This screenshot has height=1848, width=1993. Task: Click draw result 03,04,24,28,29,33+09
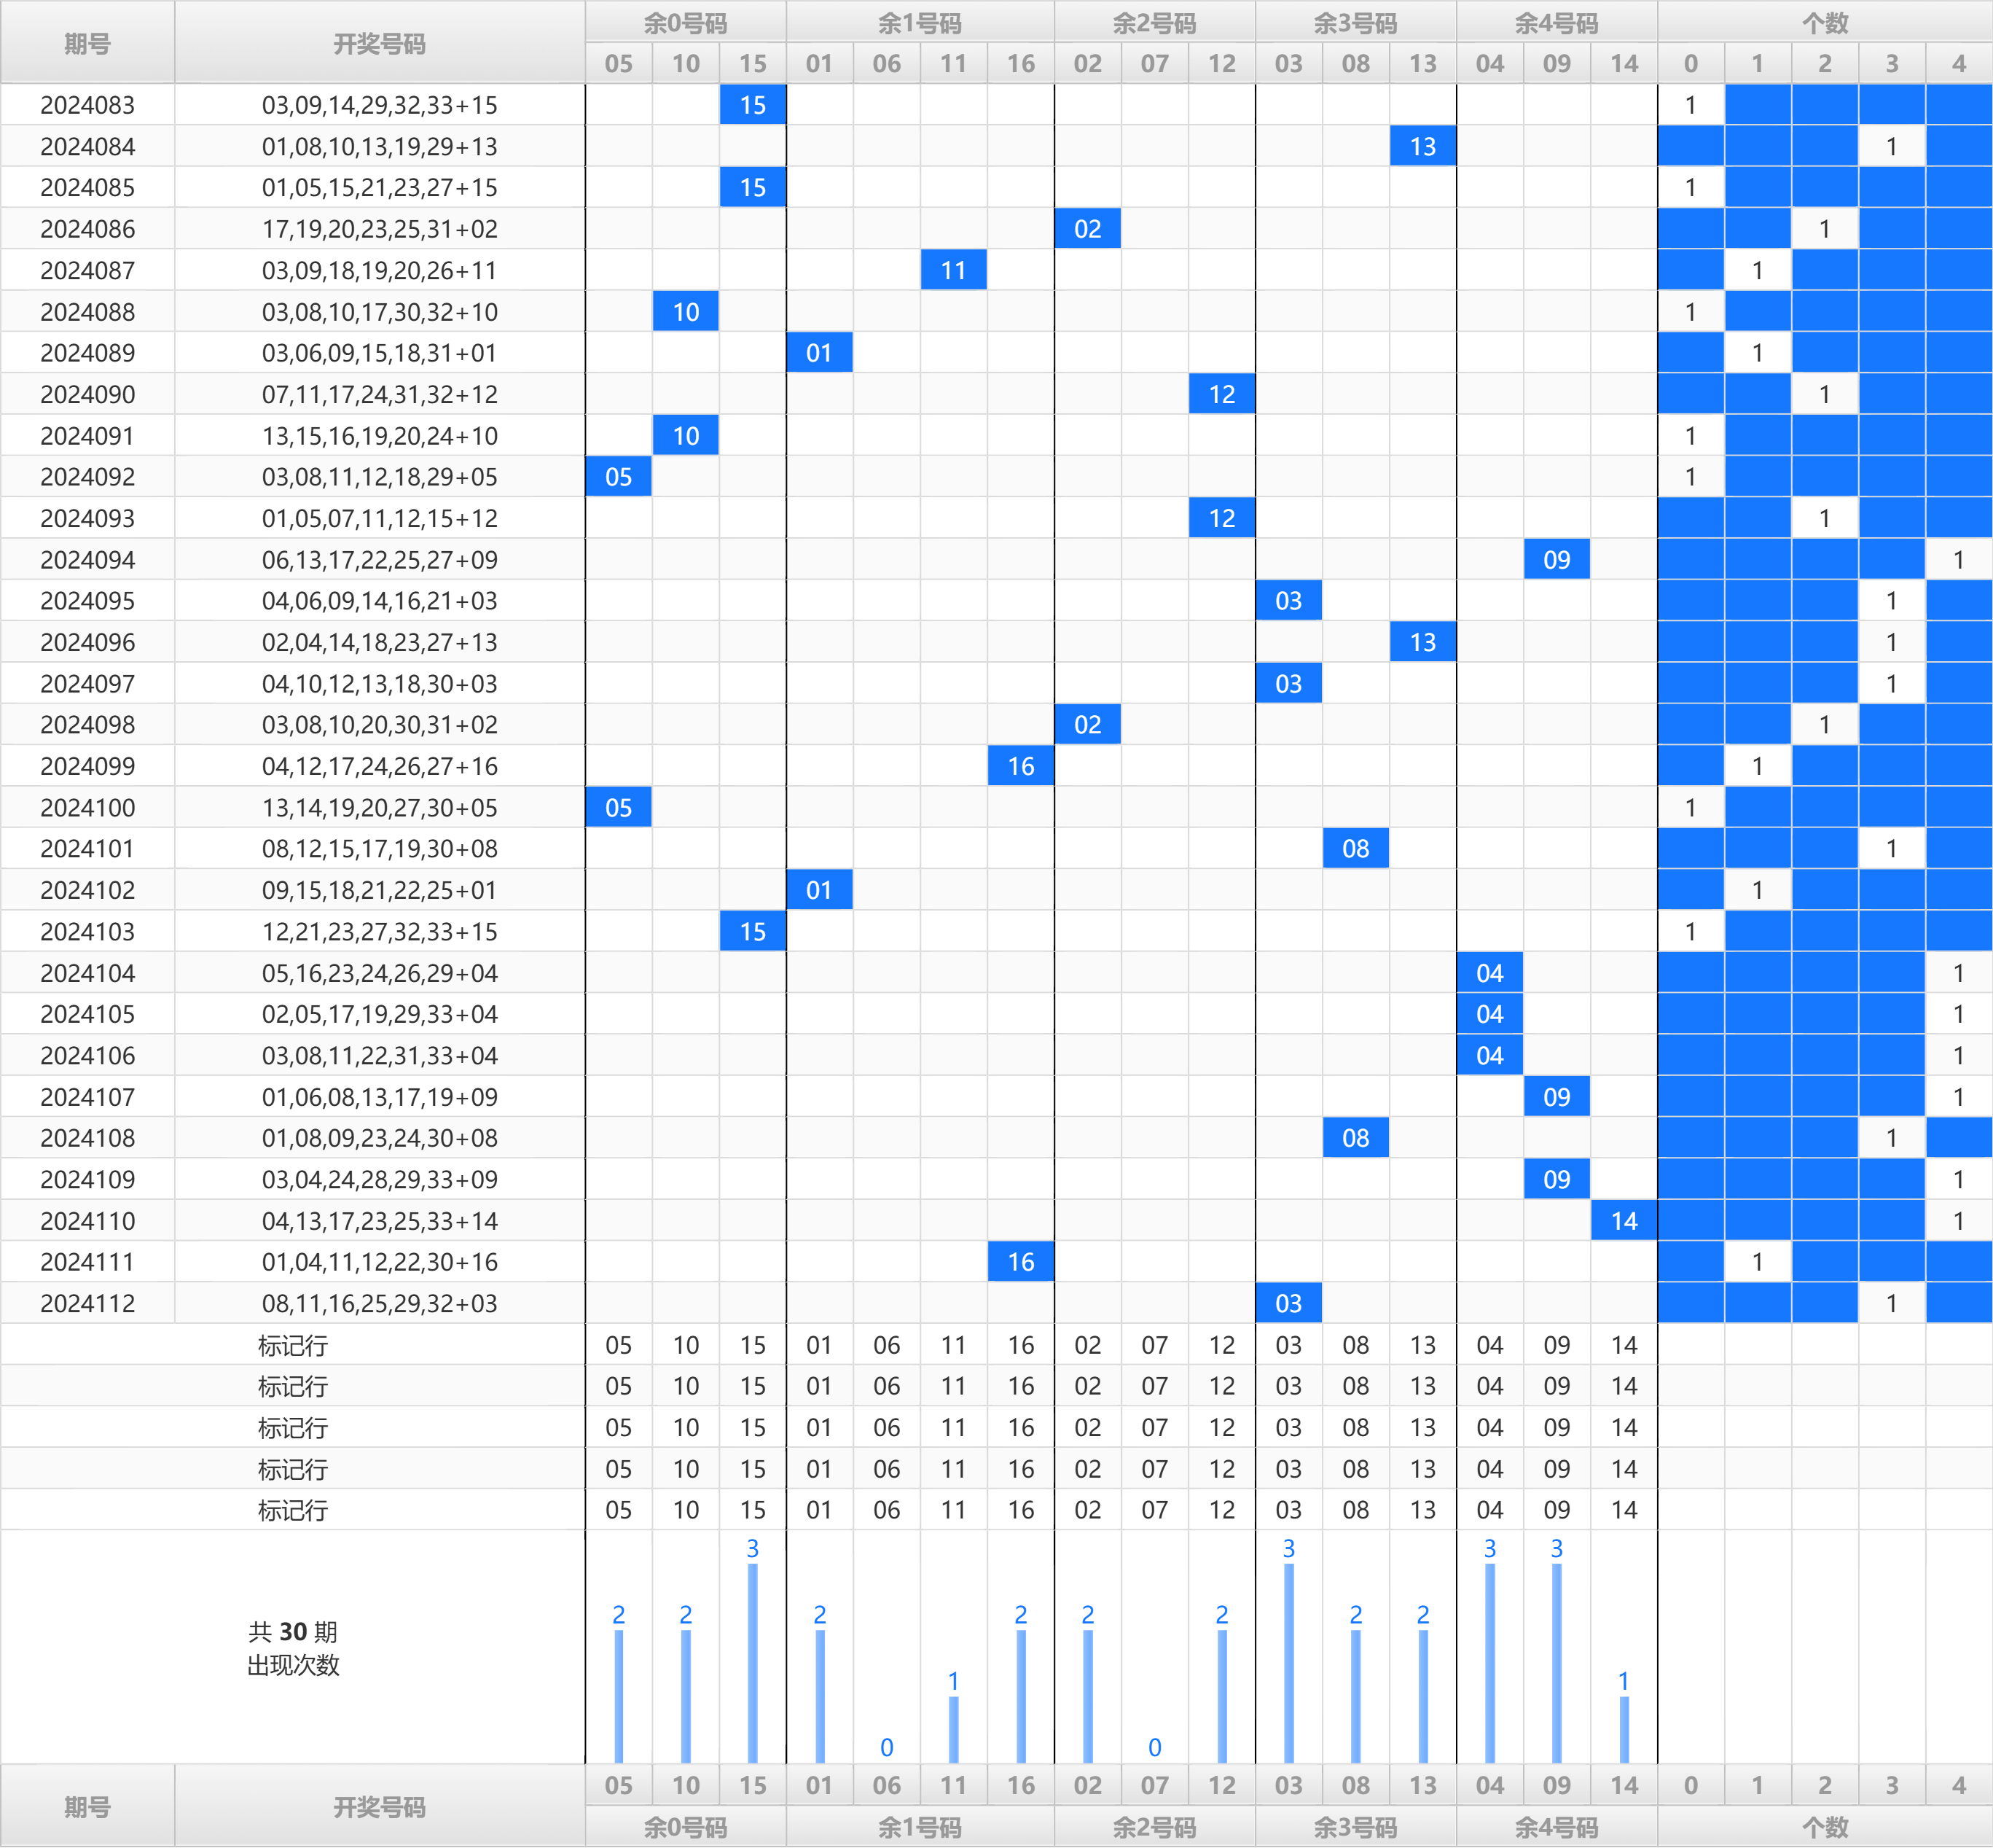380,1180
